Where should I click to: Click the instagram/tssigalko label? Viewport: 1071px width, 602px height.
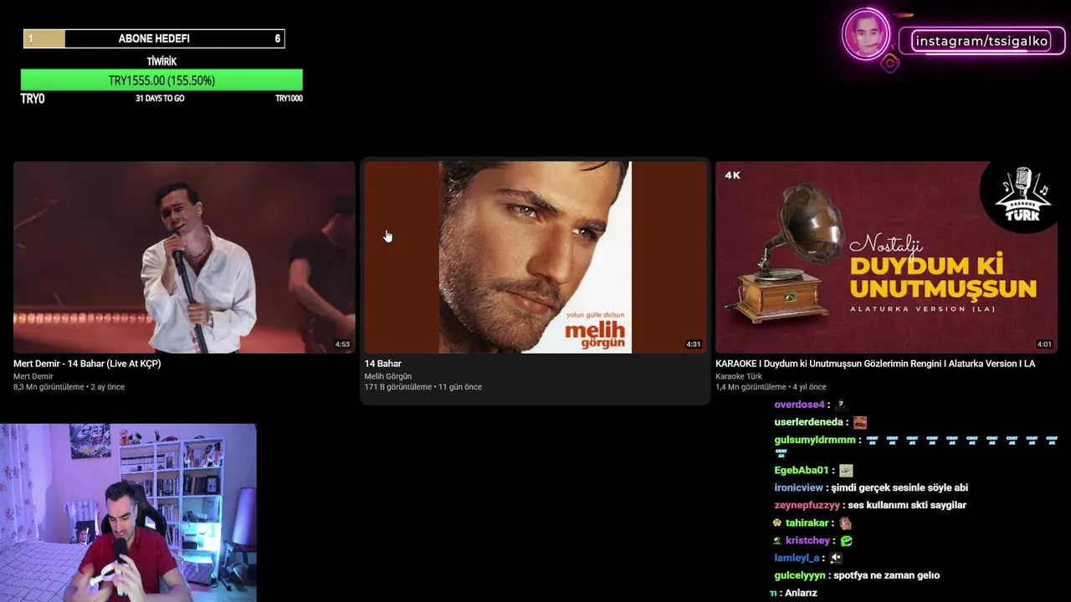click(x=981, y=41)
